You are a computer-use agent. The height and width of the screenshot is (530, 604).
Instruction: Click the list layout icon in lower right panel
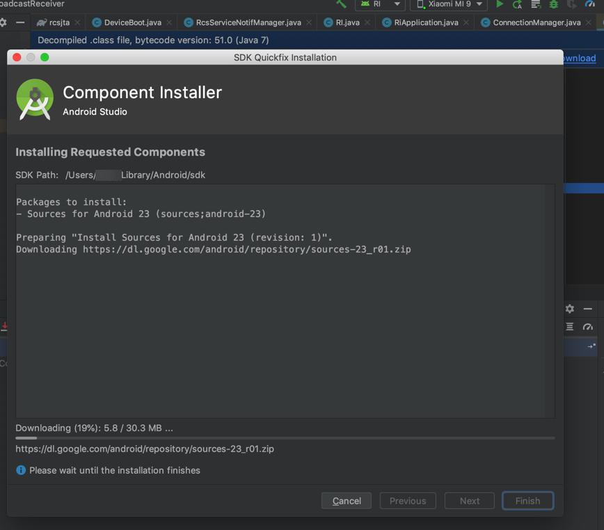pyautogui.click(x=570, y=327)
